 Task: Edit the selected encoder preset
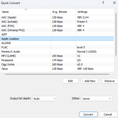tap(71, 81)
